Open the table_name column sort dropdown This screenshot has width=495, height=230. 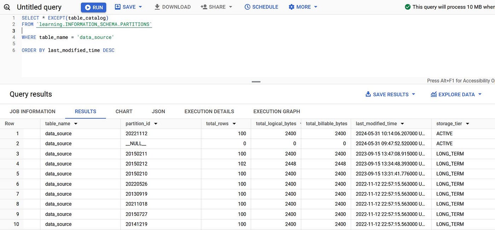75,123
